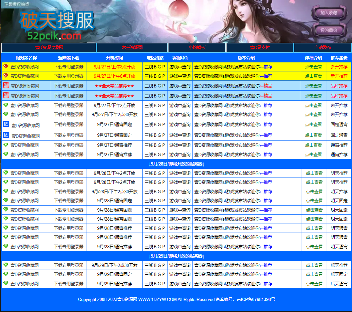Click the green gem icon in the 9月/29日/下午2点30开放 row
Image resolution: width=352 pixels, height=312 pixels.
pos(6,265)
